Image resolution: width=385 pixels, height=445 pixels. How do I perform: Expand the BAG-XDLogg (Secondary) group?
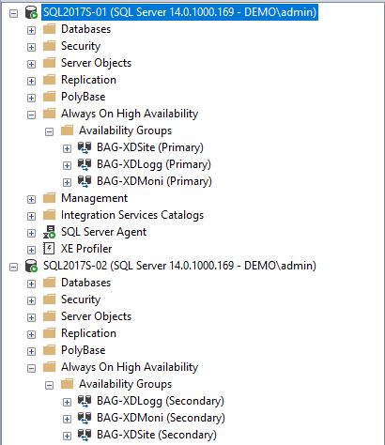[67, 402]
